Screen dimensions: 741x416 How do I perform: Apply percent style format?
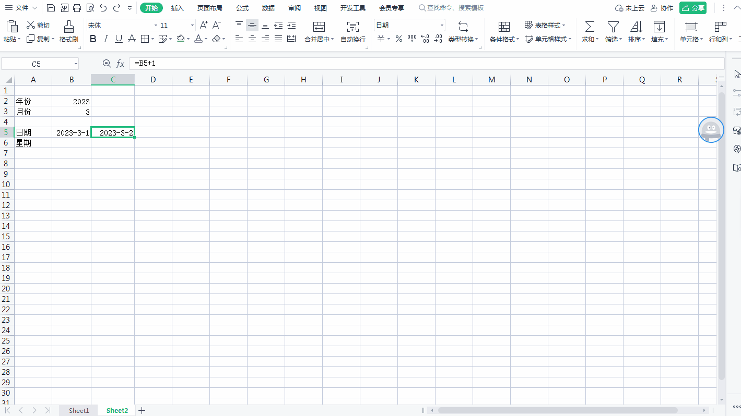(398, 39)
